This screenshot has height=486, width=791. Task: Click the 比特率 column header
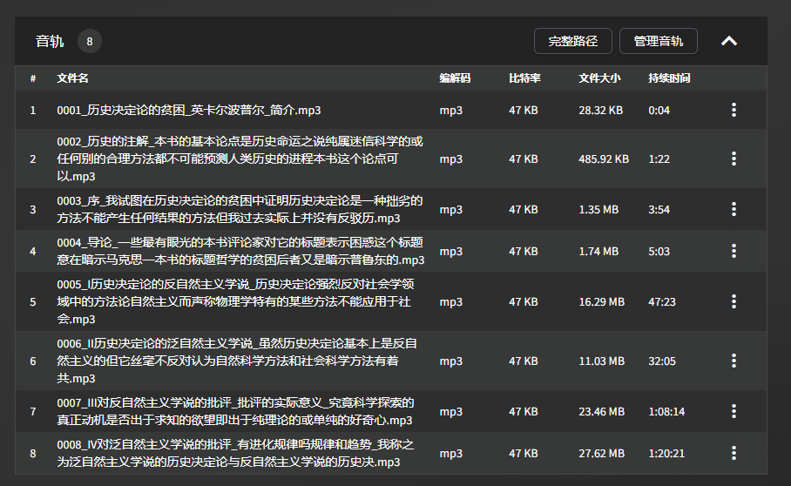pyautogui.click(x=524, y=78)
